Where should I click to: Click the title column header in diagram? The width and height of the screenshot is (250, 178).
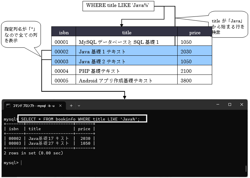(127, 32)
